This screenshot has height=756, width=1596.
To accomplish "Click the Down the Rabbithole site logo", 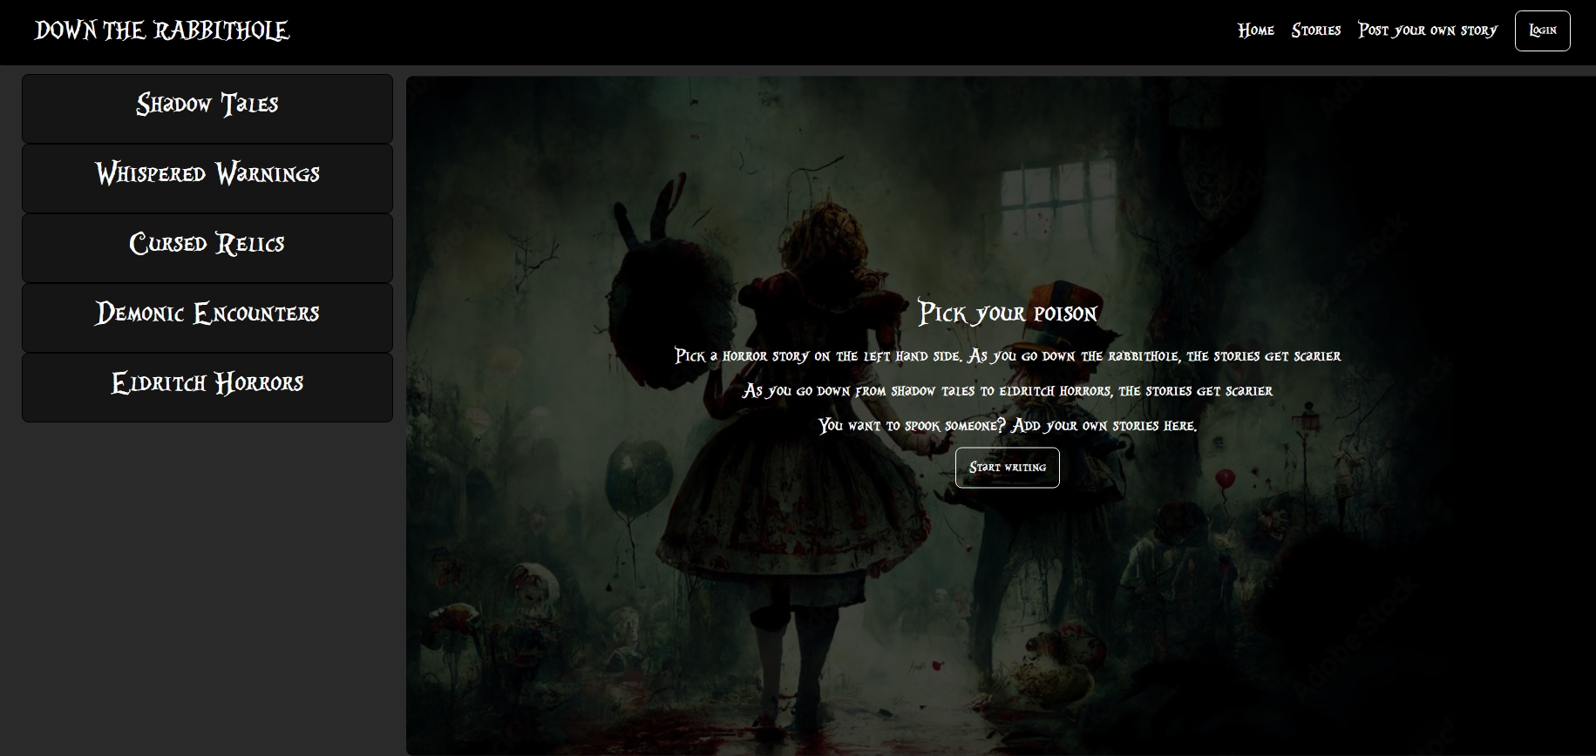I will tap(162, 30).
